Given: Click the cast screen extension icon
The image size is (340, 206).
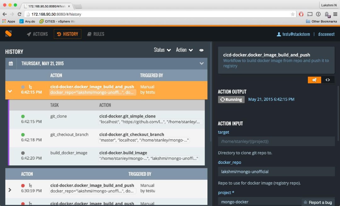Looking at the screenshot, I should 310,14.
